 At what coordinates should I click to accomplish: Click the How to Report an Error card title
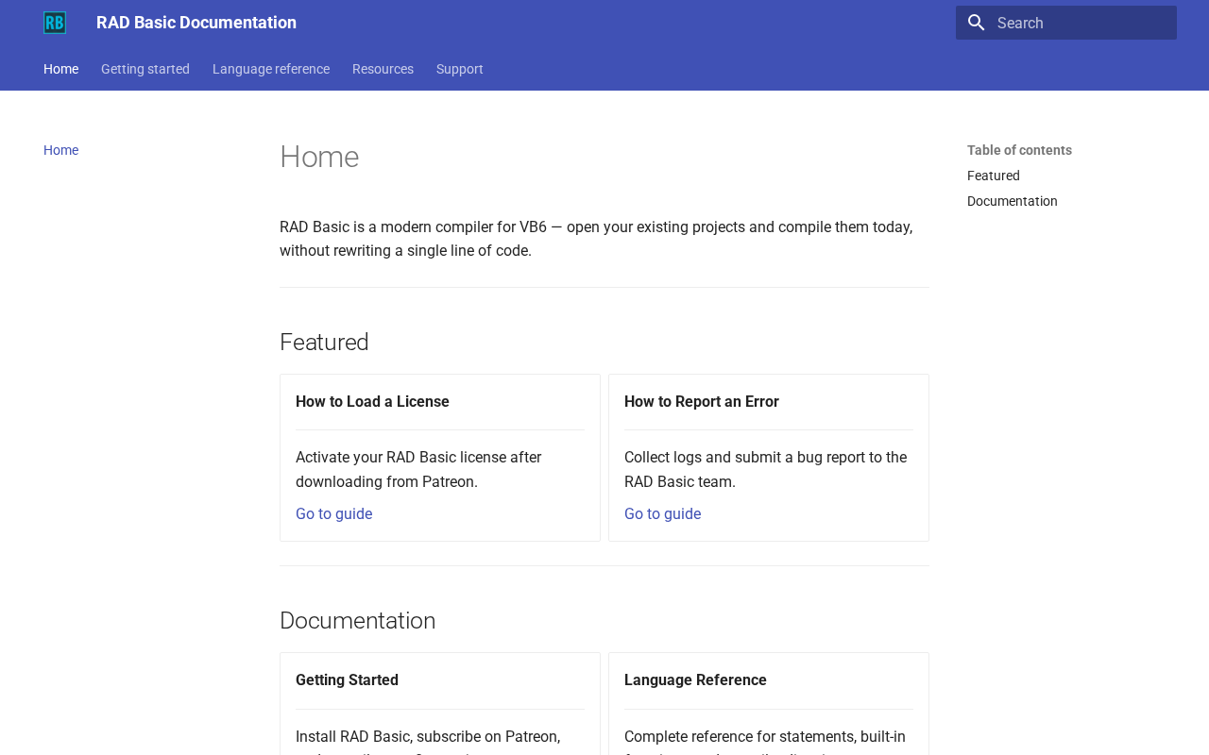[702, 402]
